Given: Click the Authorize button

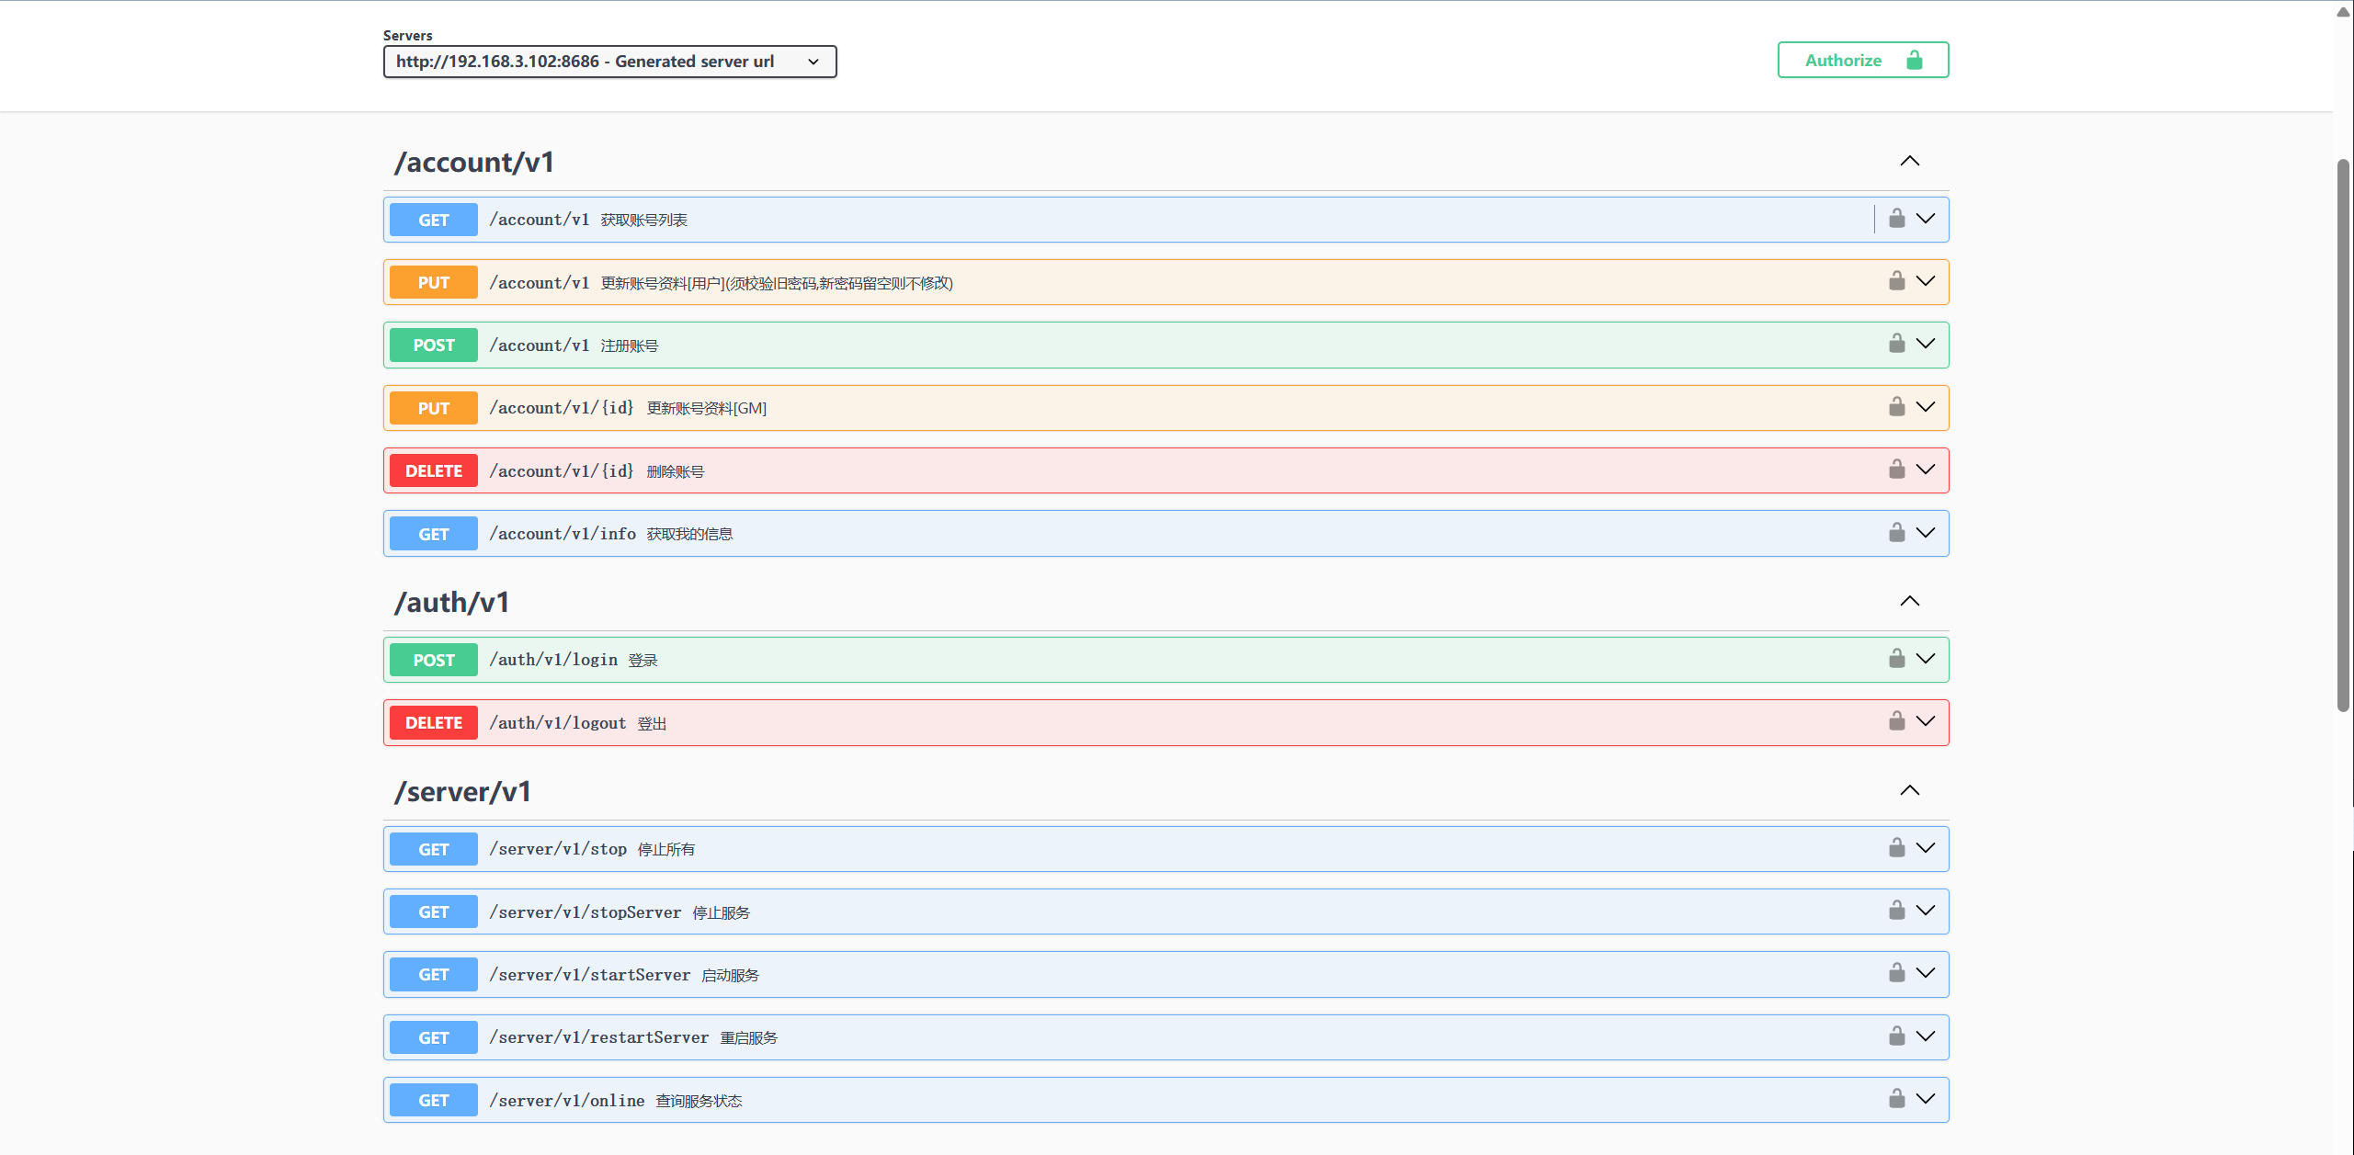Looking at the screenshot, I should (x=1862, y=60).
